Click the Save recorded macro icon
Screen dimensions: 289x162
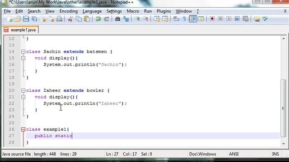point(246,19)
